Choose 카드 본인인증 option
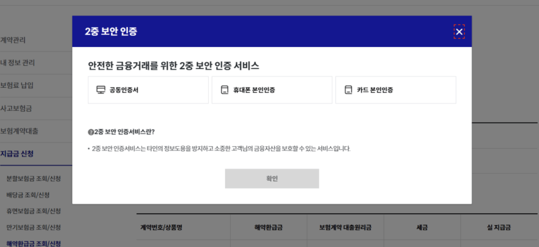 [395, 90]
